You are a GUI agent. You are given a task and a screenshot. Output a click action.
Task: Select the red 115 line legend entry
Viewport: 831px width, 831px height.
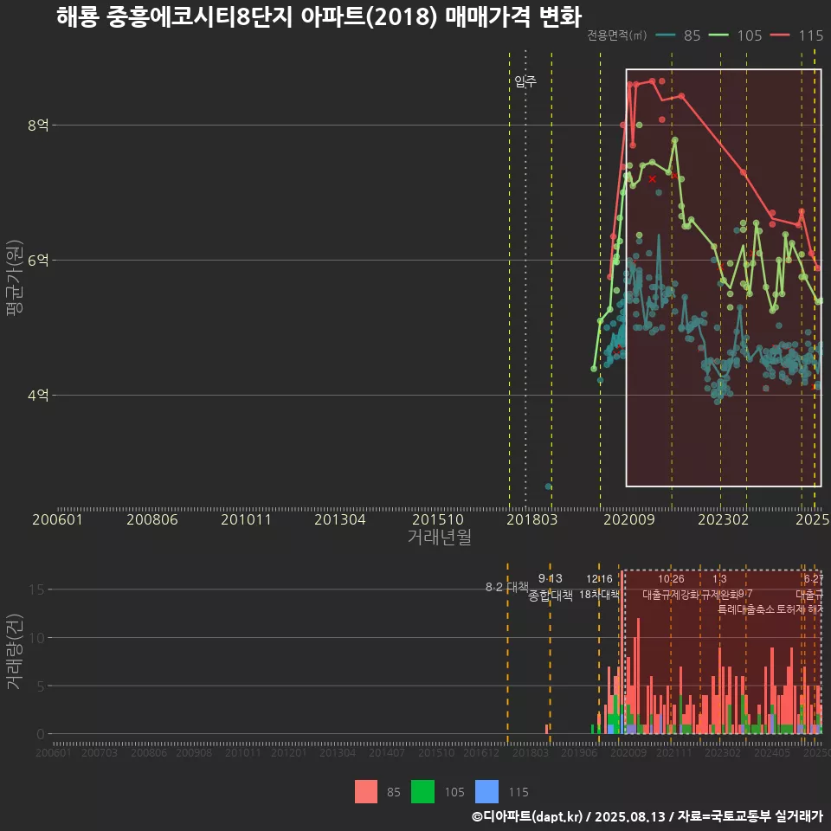796,35
